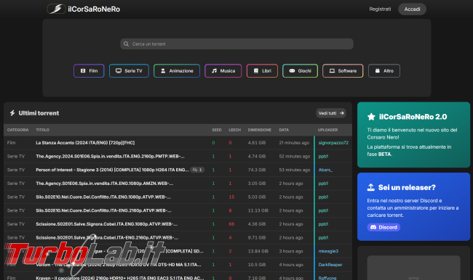Viewport: 473px width, 280px height.
Task: Click the upload icon beside Sei un releaser
Action: 371,187
